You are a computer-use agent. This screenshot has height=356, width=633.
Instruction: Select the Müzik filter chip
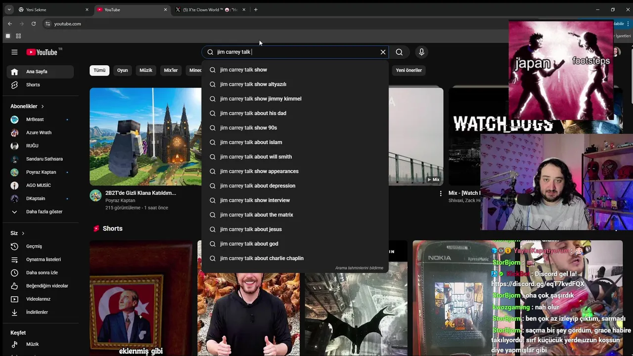[146, 70]
